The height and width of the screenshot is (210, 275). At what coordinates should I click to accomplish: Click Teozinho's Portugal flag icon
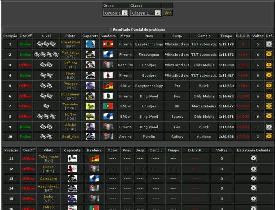coord(108,106)
